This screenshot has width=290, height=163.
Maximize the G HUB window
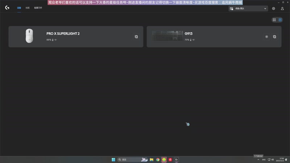(x=283, y=3)
